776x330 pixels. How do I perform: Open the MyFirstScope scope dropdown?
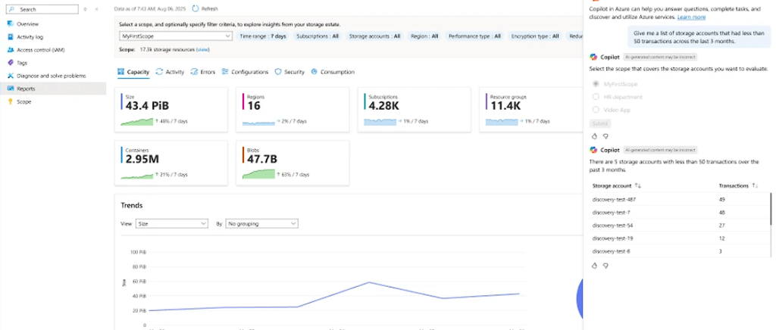[176, 36]
